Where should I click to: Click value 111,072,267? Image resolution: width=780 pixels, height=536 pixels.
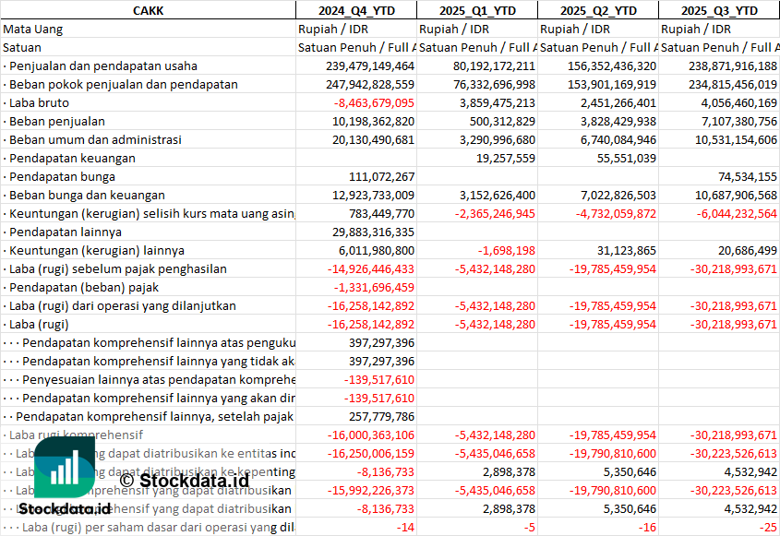coord(381,176)
